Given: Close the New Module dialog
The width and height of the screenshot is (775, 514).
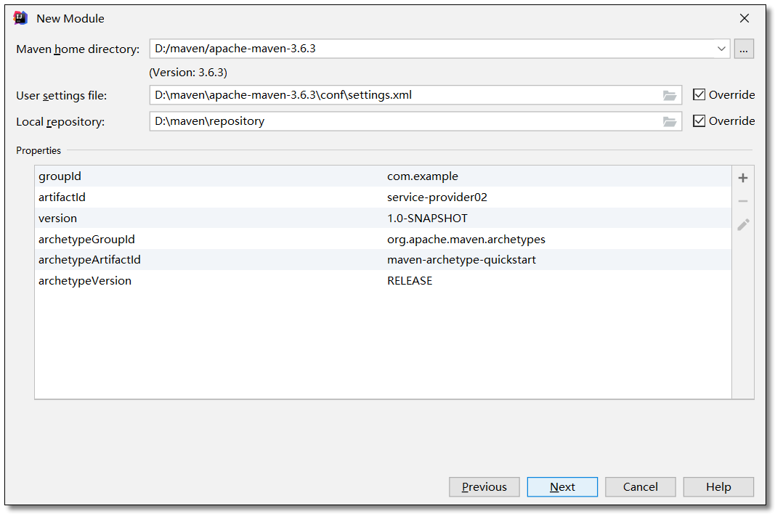Looking at the screenshot, I should [744, 18].
